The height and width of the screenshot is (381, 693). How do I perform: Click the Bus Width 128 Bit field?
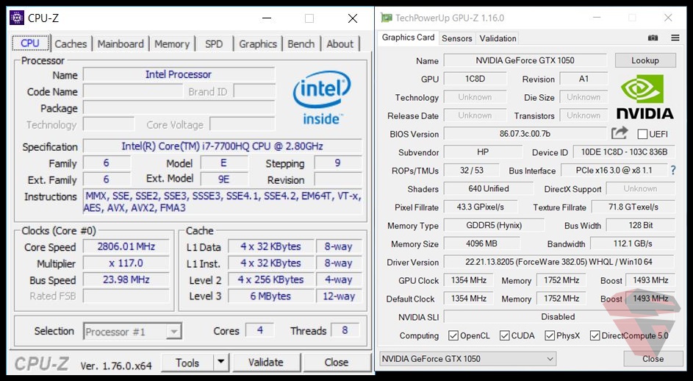click(640, 225)
